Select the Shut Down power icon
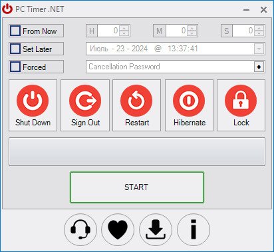 click(x=33, y=101)
